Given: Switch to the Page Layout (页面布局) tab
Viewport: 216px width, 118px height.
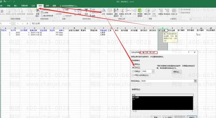Looking at the screenshot, I should [x=24, y=6].
